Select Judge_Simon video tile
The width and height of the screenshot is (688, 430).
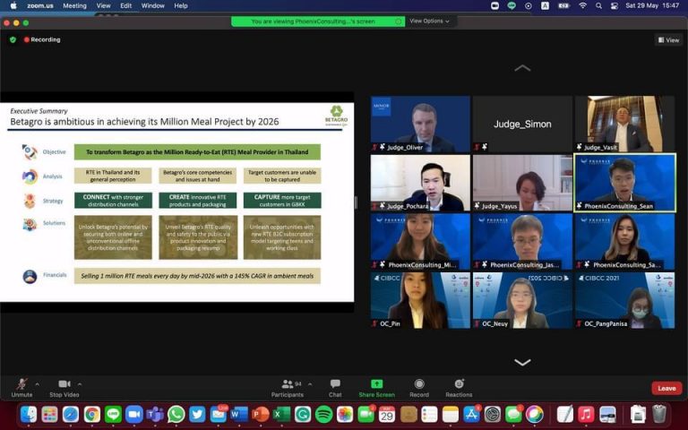coord(522,125)
